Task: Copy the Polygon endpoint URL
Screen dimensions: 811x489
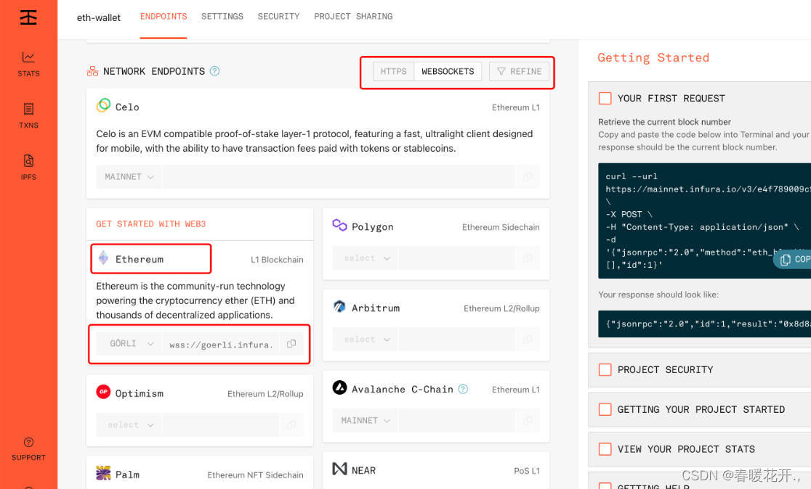Action: (x=528, y=258)
